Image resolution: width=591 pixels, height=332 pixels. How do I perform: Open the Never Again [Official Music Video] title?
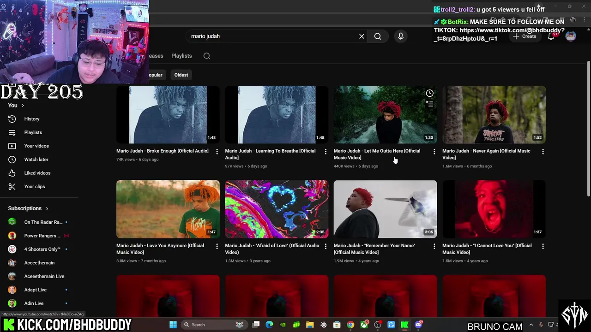pyautogui.click(x=486, y=154)
